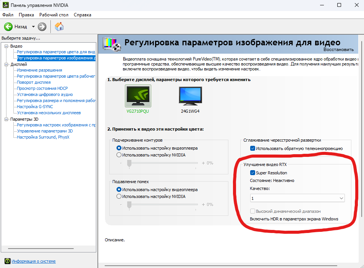Screen dimensions: 364x268
Task: Open Регулировка настроек изображения с просмотром
Action: point(56,125)
